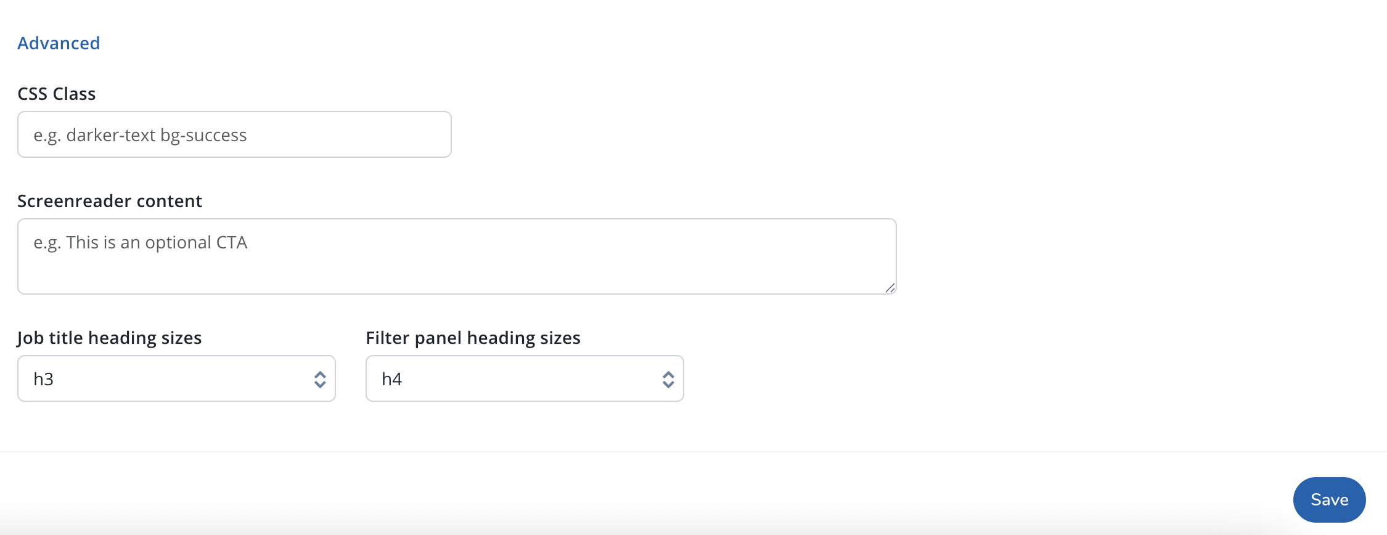Open the Advanced section link

click(x=59, y=43)
